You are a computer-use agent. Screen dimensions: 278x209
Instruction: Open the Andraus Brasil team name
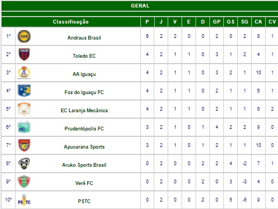[84, 38]
